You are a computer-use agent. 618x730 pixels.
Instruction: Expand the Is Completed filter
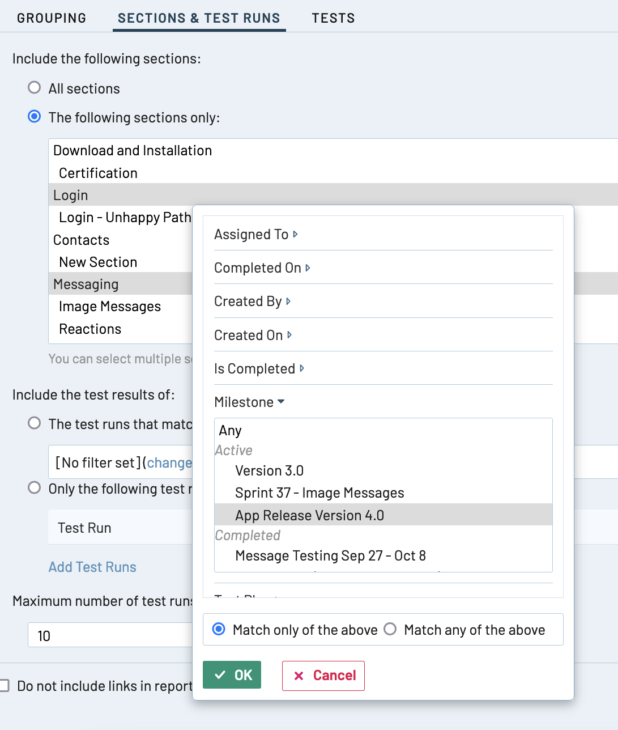coord(259,369)
